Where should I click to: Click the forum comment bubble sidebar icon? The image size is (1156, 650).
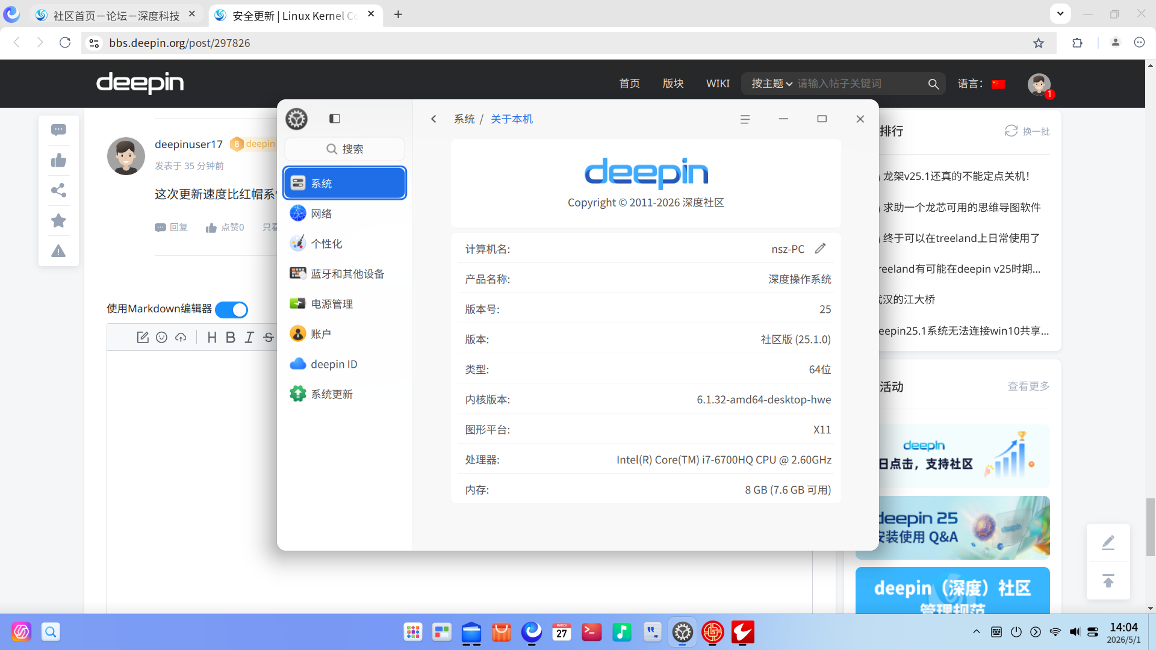[58, 130]
